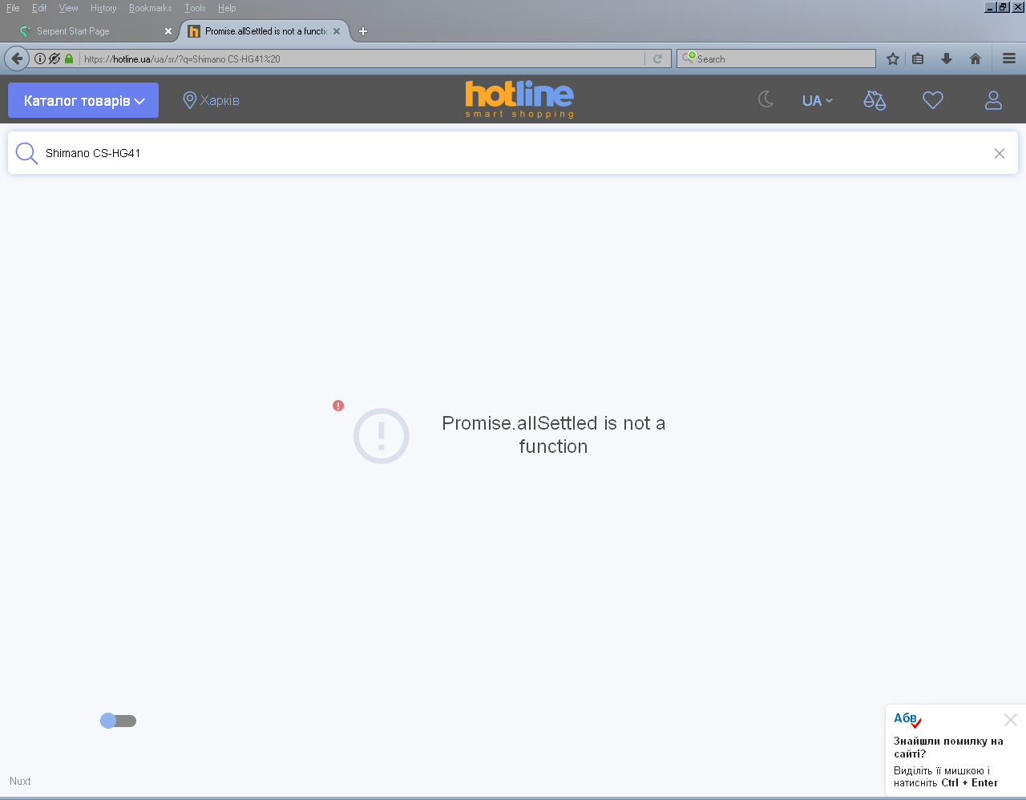This screenshot has height=800, width=1026.
Task: Bookmark this page with the star icon
Action: point(893,59)
